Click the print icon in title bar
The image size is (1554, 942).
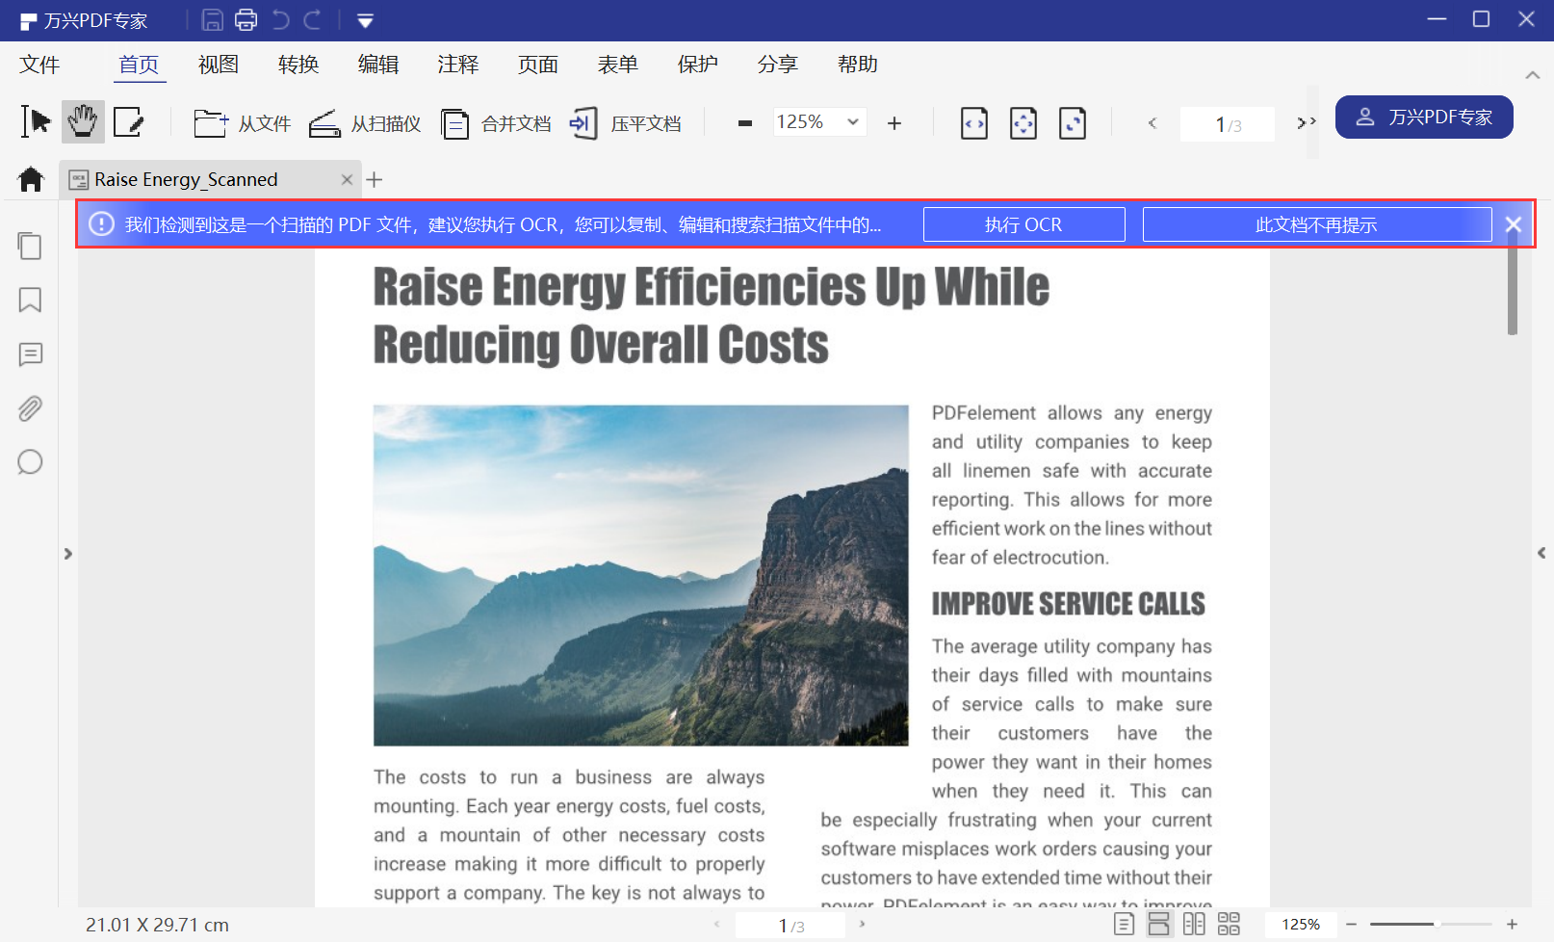246,20
